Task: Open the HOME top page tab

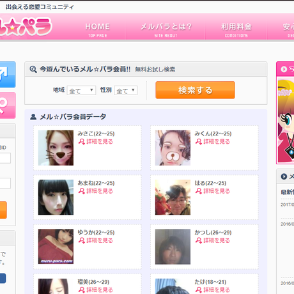Action: 98,30
